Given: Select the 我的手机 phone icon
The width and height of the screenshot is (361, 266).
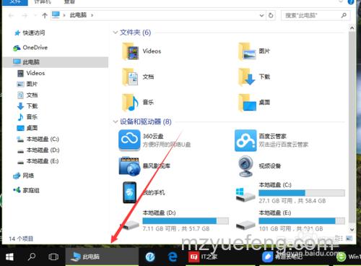Looking at the screenshot, I should tap(129, 192).
